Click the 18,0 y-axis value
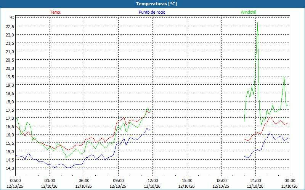 pyautogui.click(x=10, y=101)
